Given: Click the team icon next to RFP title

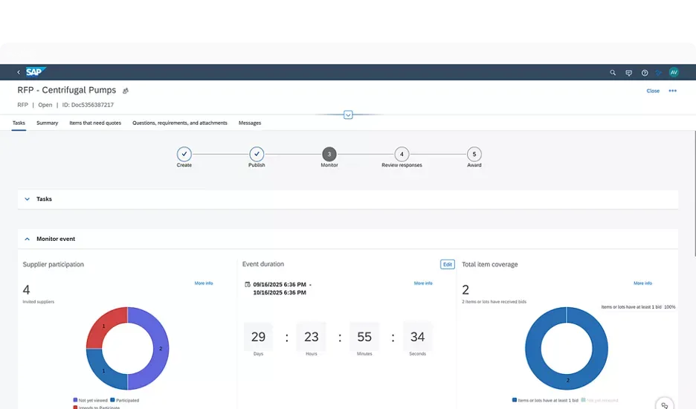Looking at the screenshot, I should point(126,91).
